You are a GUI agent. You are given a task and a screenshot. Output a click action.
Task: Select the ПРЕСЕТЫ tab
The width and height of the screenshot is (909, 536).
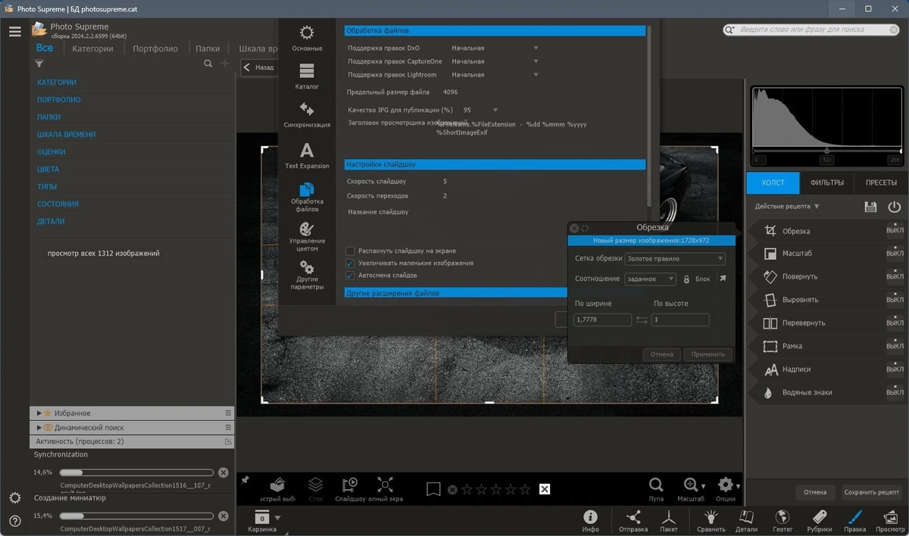pos(881,182)
